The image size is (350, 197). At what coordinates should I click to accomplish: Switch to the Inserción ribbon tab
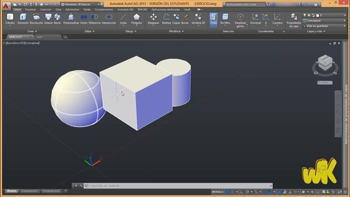pos(45,10)
